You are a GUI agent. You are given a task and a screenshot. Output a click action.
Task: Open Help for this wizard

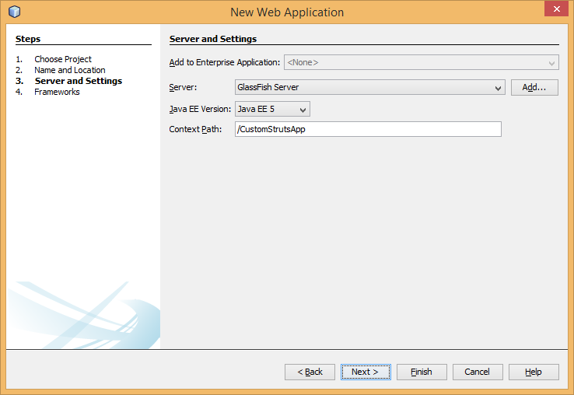(534, 372)
